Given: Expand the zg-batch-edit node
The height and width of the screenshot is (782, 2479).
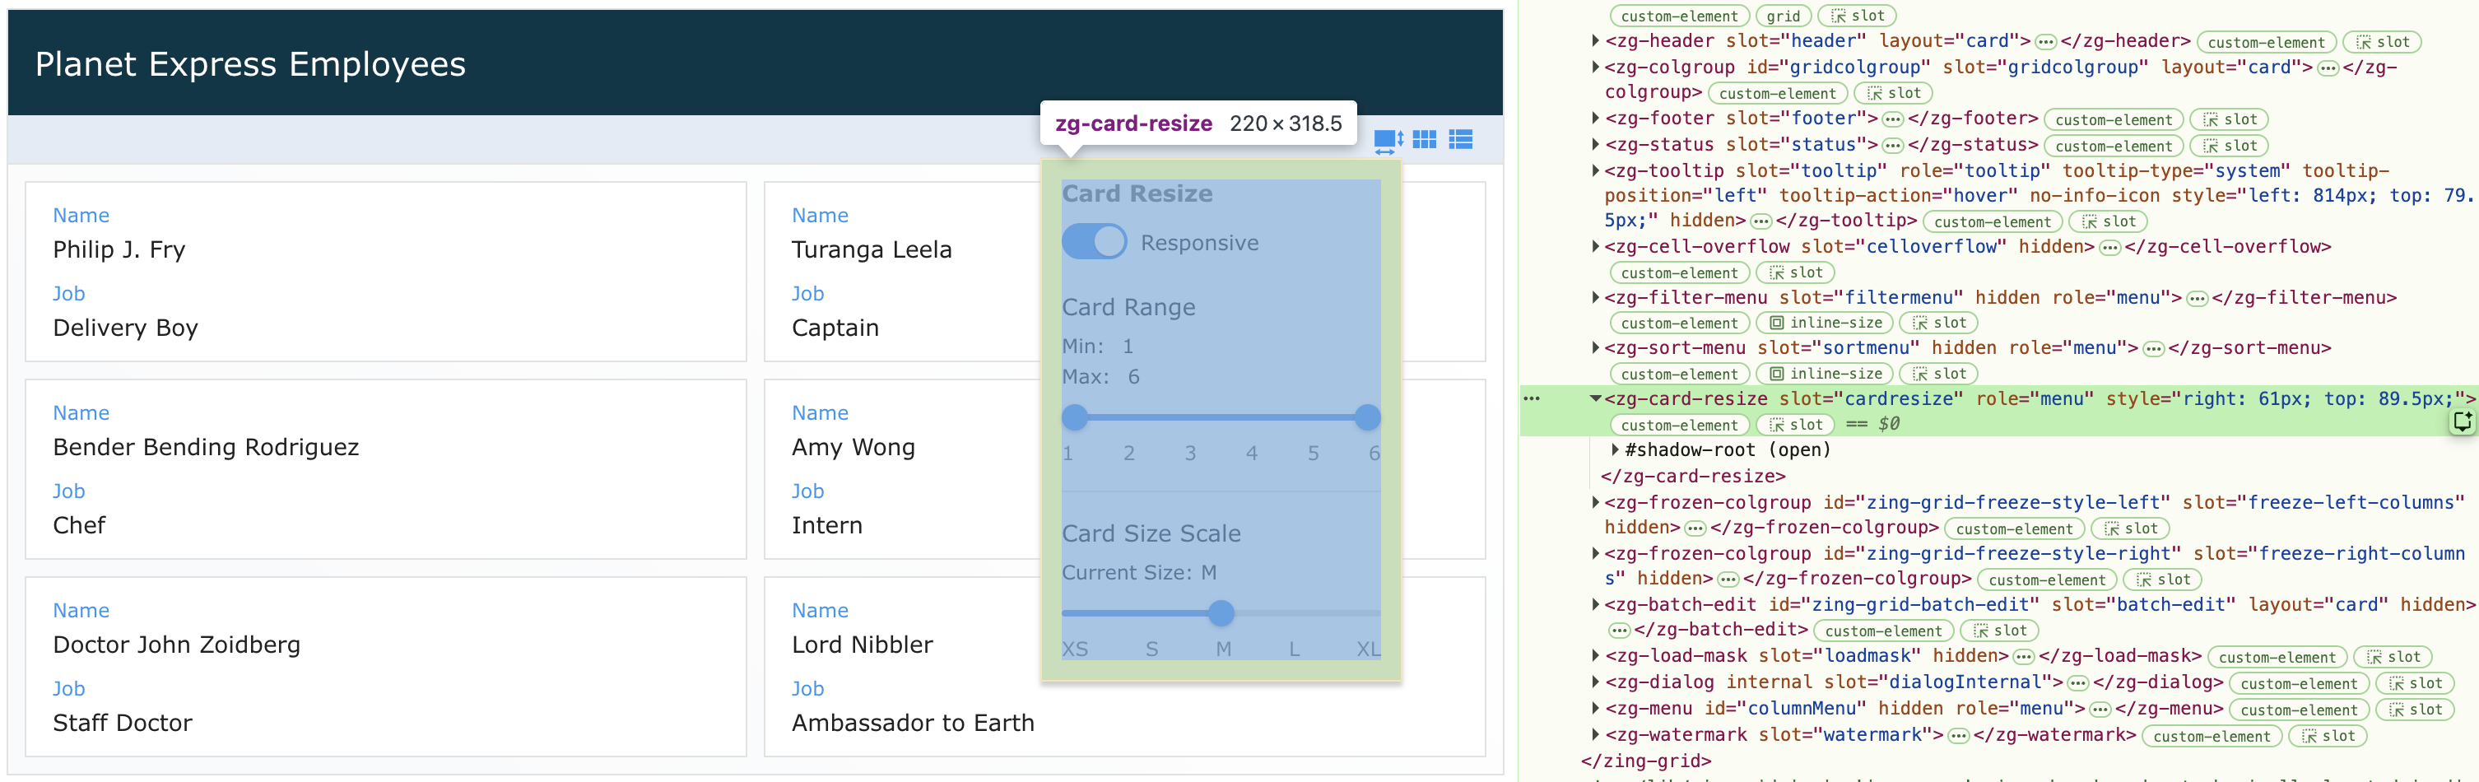Looking at the screenshot, I should 1594,605.
